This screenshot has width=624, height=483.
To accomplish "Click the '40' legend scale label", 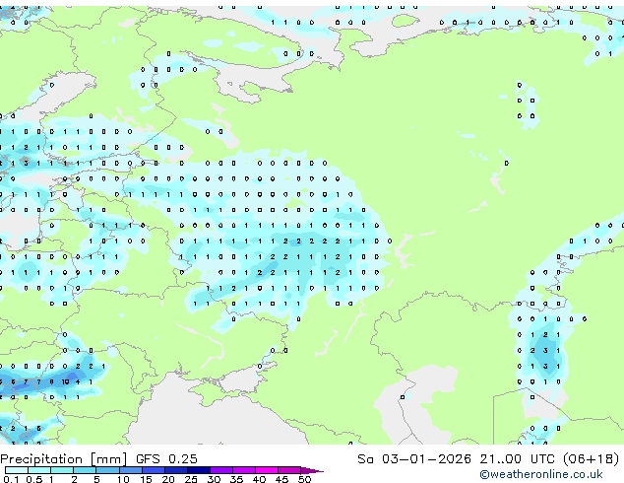I will (260, 479).
